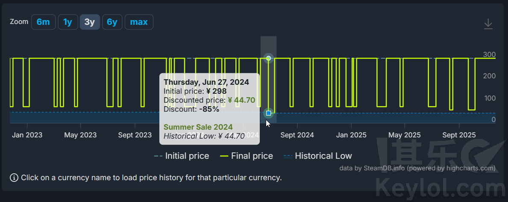Click the Jan 2023 axis label
Image resolution: width=508 pixels, height=202 pixels.
click(x=27, y=135)
